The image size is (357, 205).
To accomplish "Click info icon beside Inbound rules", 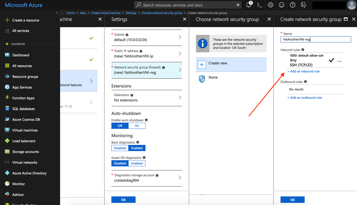I will coord(303,50).
